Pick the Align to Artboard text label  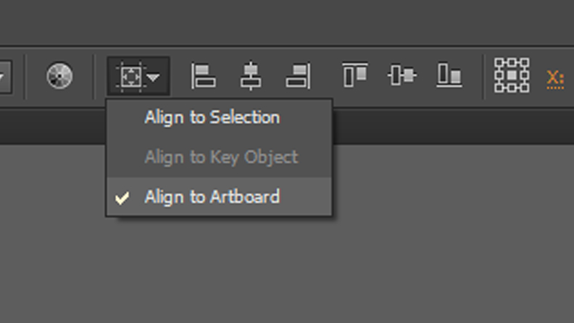click(212, 196)
